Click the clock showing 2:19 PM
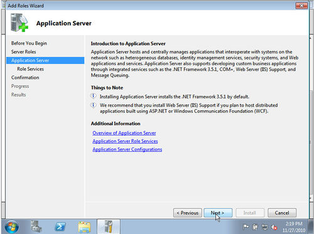The image size is (314, 234). [294, 224]
